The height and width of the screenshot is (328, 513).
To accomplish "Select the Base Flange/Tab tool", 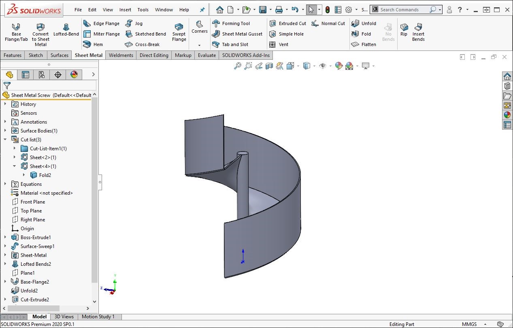I will tap(16, 32).
